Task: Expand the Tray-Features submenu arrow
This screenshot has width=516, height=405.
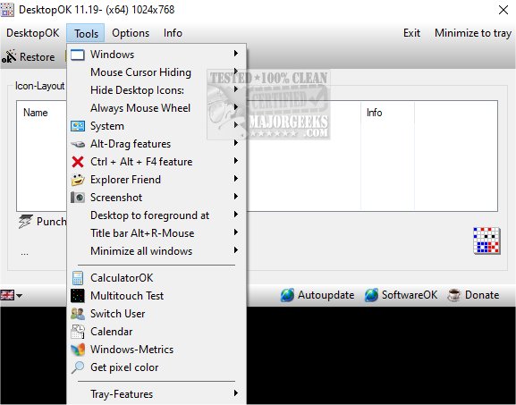Action: 235,393
